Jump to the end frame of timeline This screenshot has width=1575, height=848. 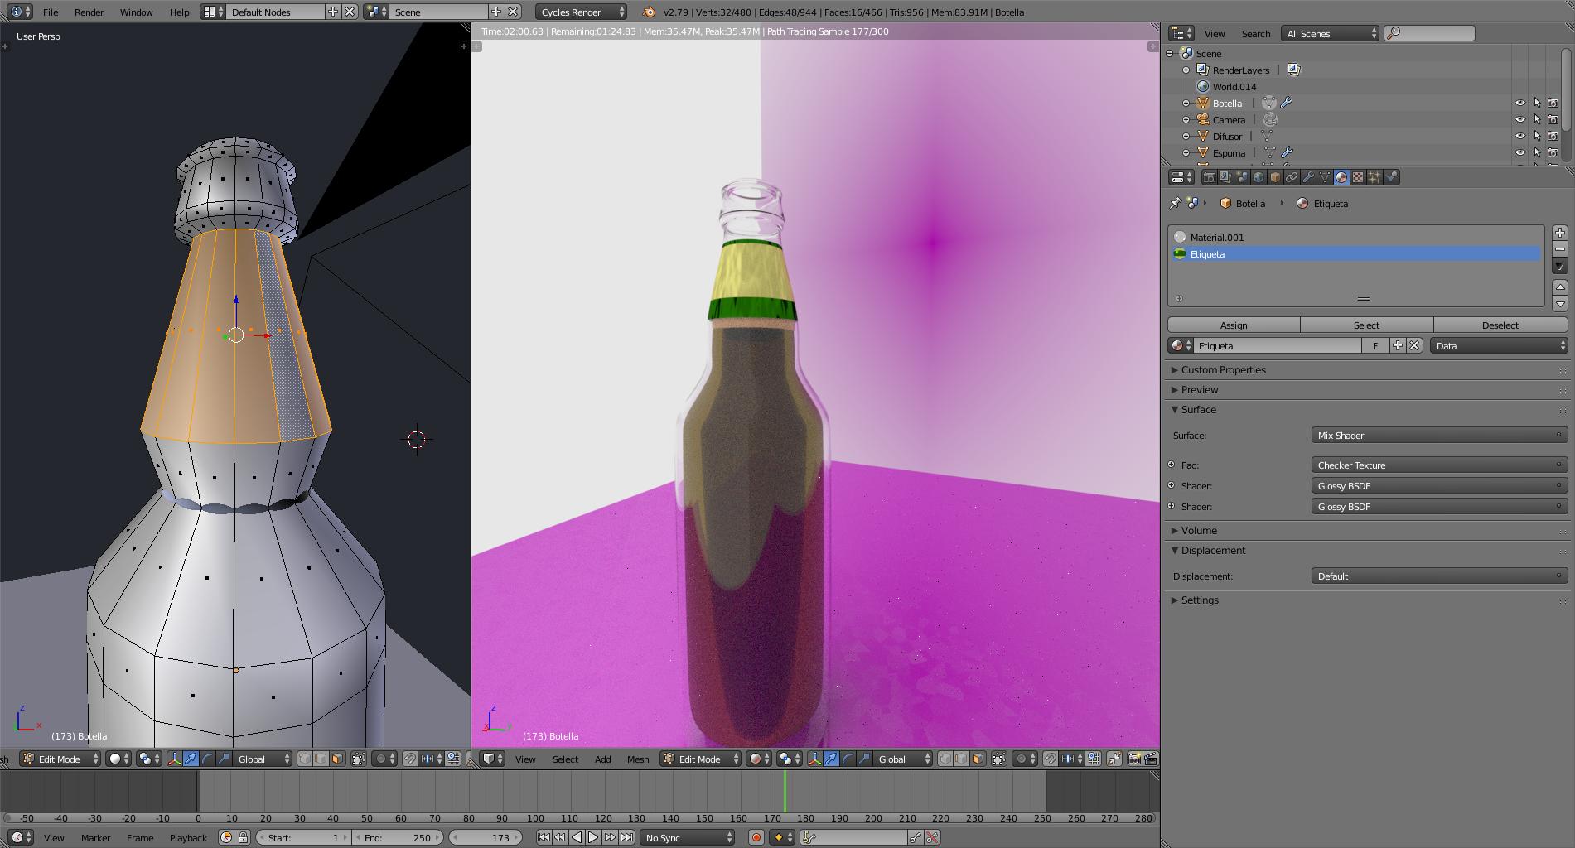point(627,838)
